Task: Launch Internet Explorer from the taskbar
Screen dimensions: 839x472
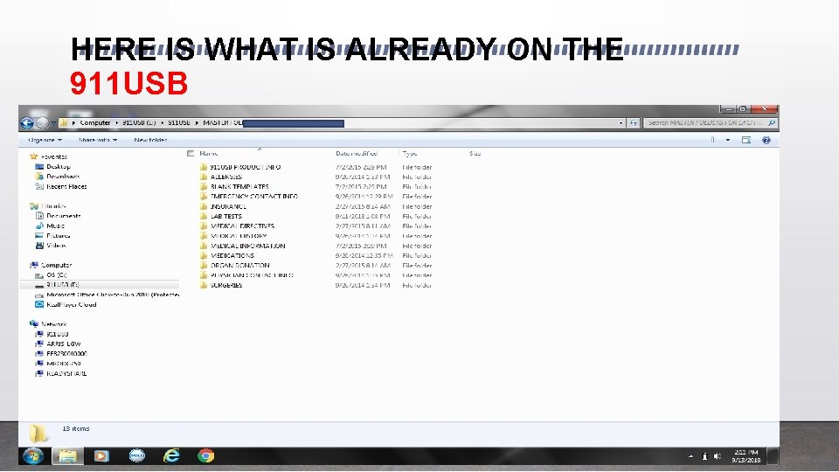Action: point(171,456)
